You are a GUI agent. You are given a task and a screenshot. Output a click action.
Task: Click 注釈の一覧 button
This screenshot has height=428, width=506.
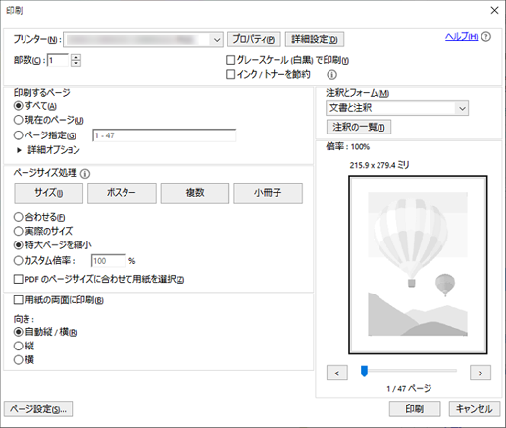359,127
